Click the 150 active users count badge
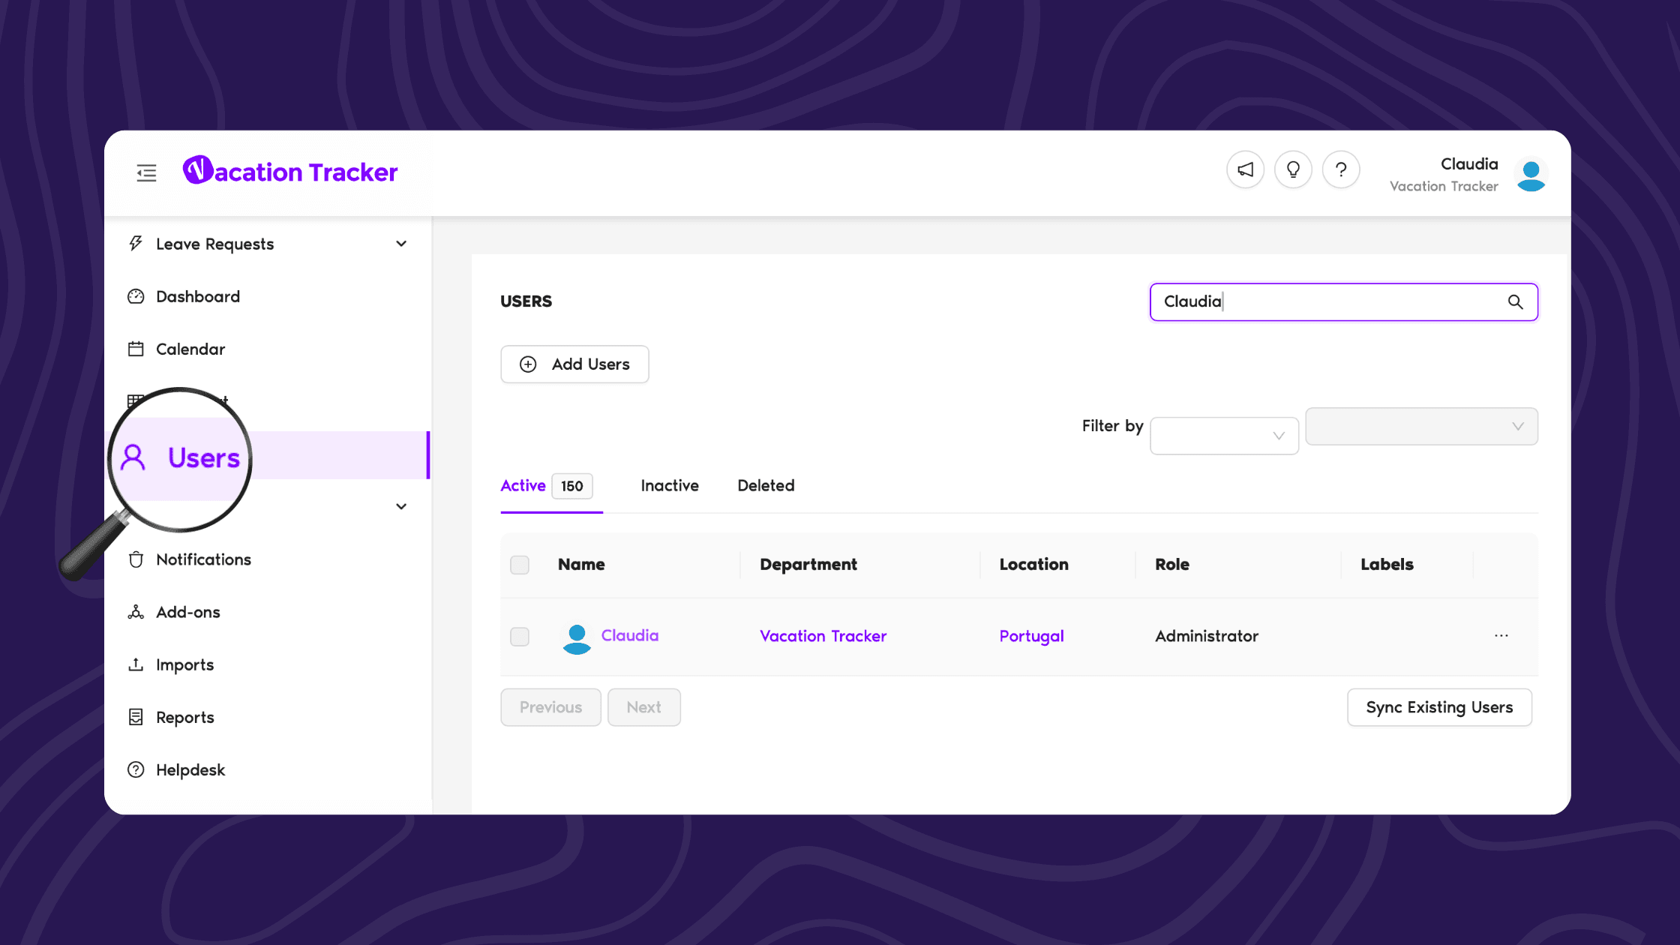Viewport: 1680px width, 945px height. point(572,486)
